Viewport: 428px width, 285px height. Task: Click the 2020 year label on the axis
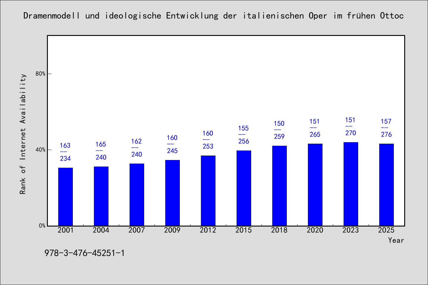coord(315,230)
